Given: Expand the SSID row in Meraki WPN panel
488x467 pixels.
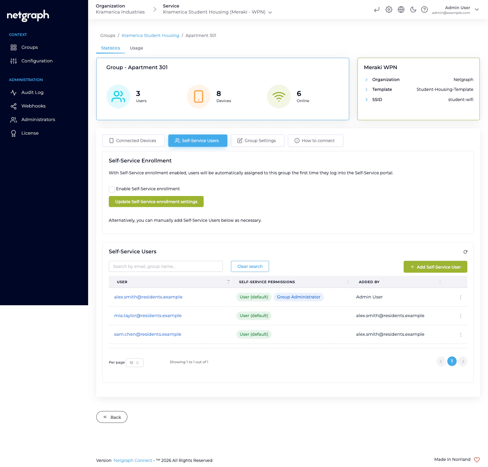Looking at the screenshot, I should point(366,99).
